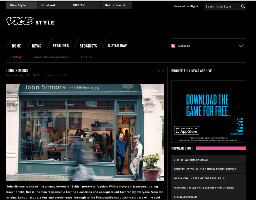Click the John Simons storefront photo
The image size is (256, 200).
(85, 132)
